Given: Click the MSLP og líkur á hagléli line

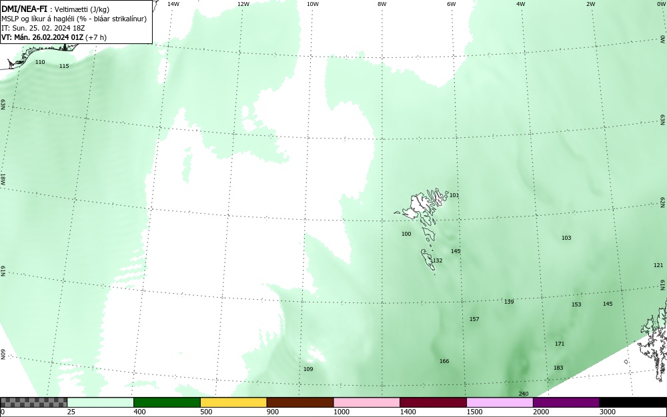Looking at the screenshot, I should [73, 19].
